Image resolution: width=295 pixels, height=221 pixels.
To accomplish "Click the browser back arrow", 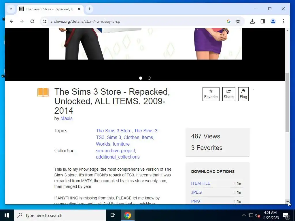I will click(x=12, y=21).
